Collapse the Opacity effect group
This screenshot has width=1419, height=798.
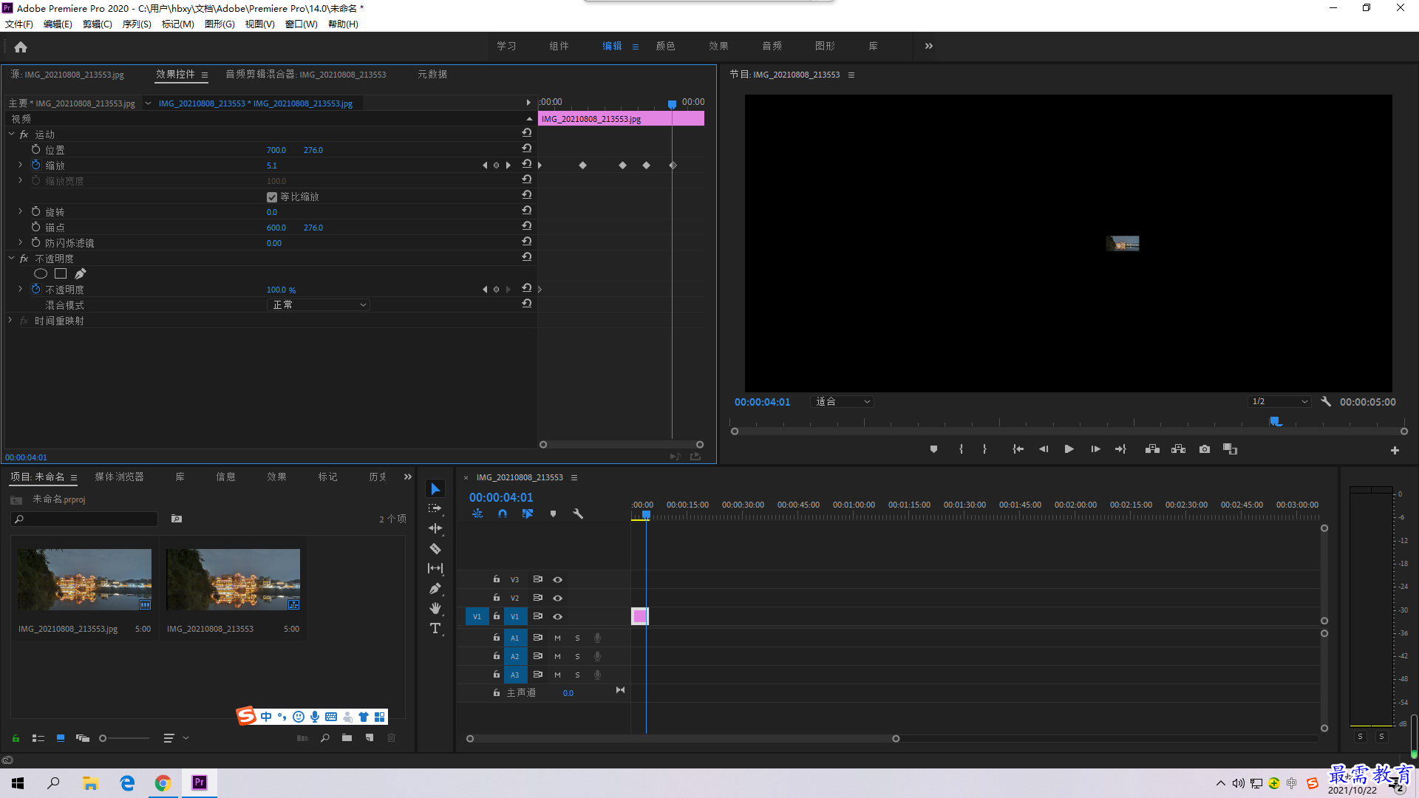[11, 258]
